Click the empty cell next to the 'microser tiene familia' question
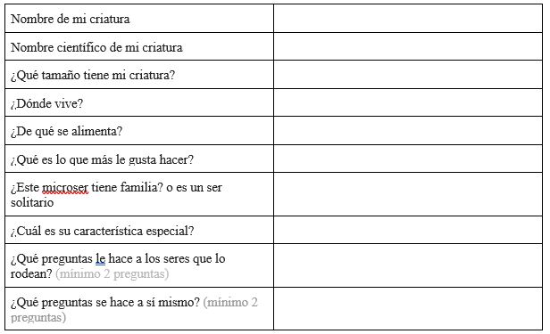The height and width of the screenshot is (334, 550). click(x=408, y=194)
